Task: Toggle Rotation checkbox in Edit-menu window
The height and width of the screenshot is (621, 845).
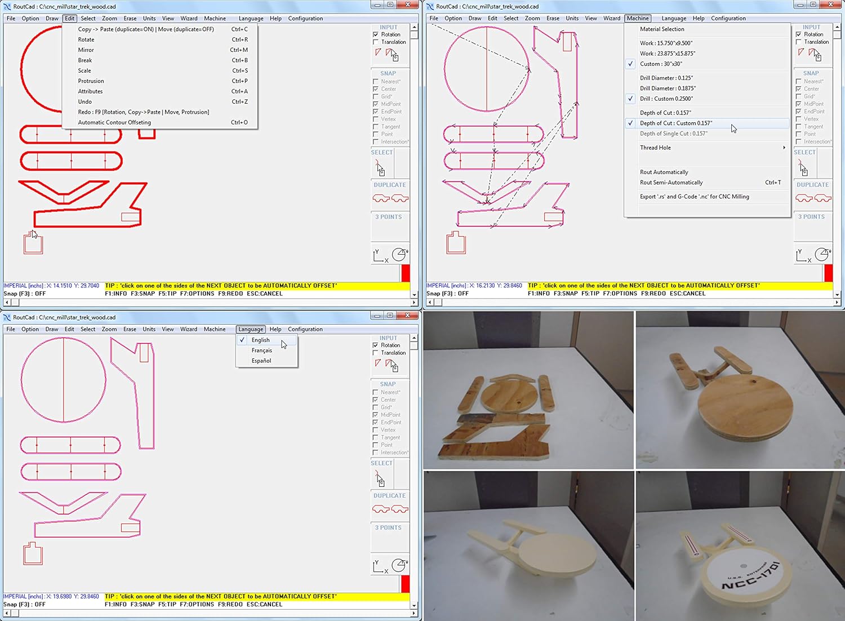Action: pos(376,34)
